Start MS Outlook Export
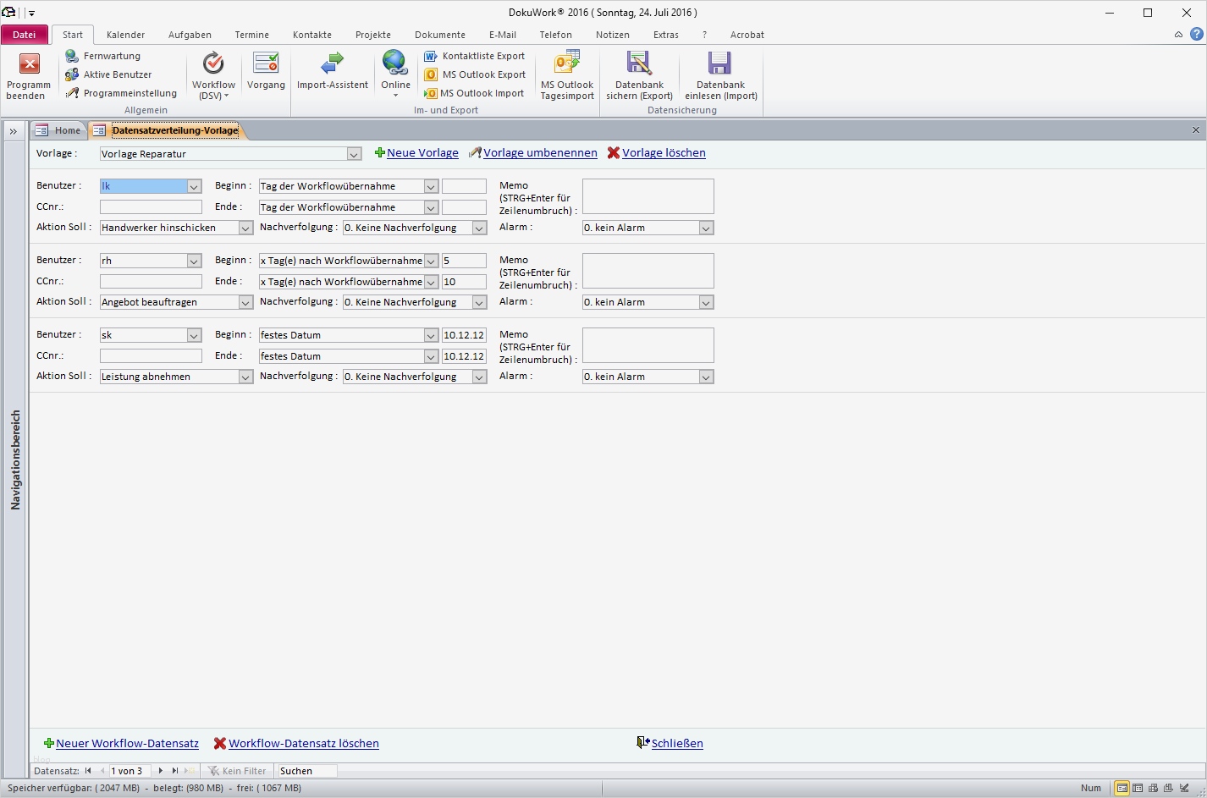 tap(475, 74)
